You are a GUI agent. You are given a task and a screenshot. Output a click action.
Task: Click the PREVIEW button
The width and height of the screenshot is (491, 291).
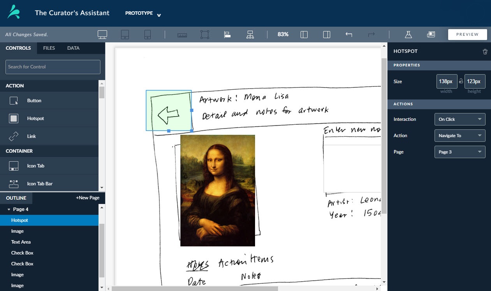pyautogui.click(x=467, y=35)
